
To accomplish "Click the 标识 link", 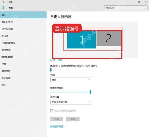I will [x=52, y=60].
